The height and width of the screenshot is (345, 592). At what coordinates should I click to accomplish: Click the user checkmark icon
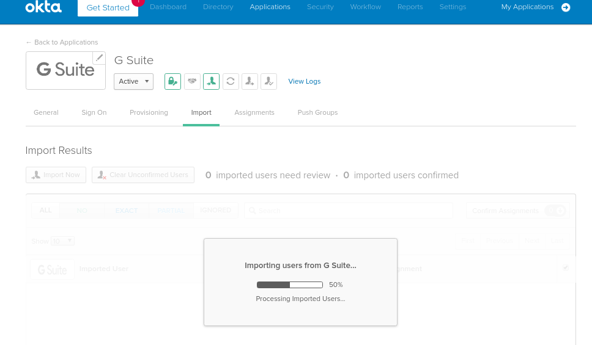pyautogui.click(x=269, y=81)
